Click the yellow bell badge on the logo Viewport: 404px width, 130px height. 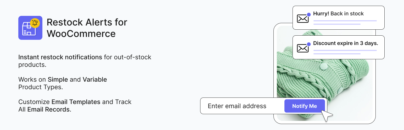pos(35,23)
